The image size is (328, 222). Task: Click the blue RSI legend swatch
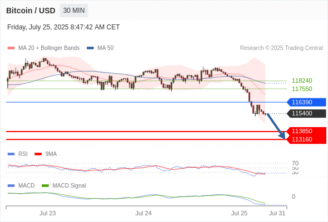point(11,154)
